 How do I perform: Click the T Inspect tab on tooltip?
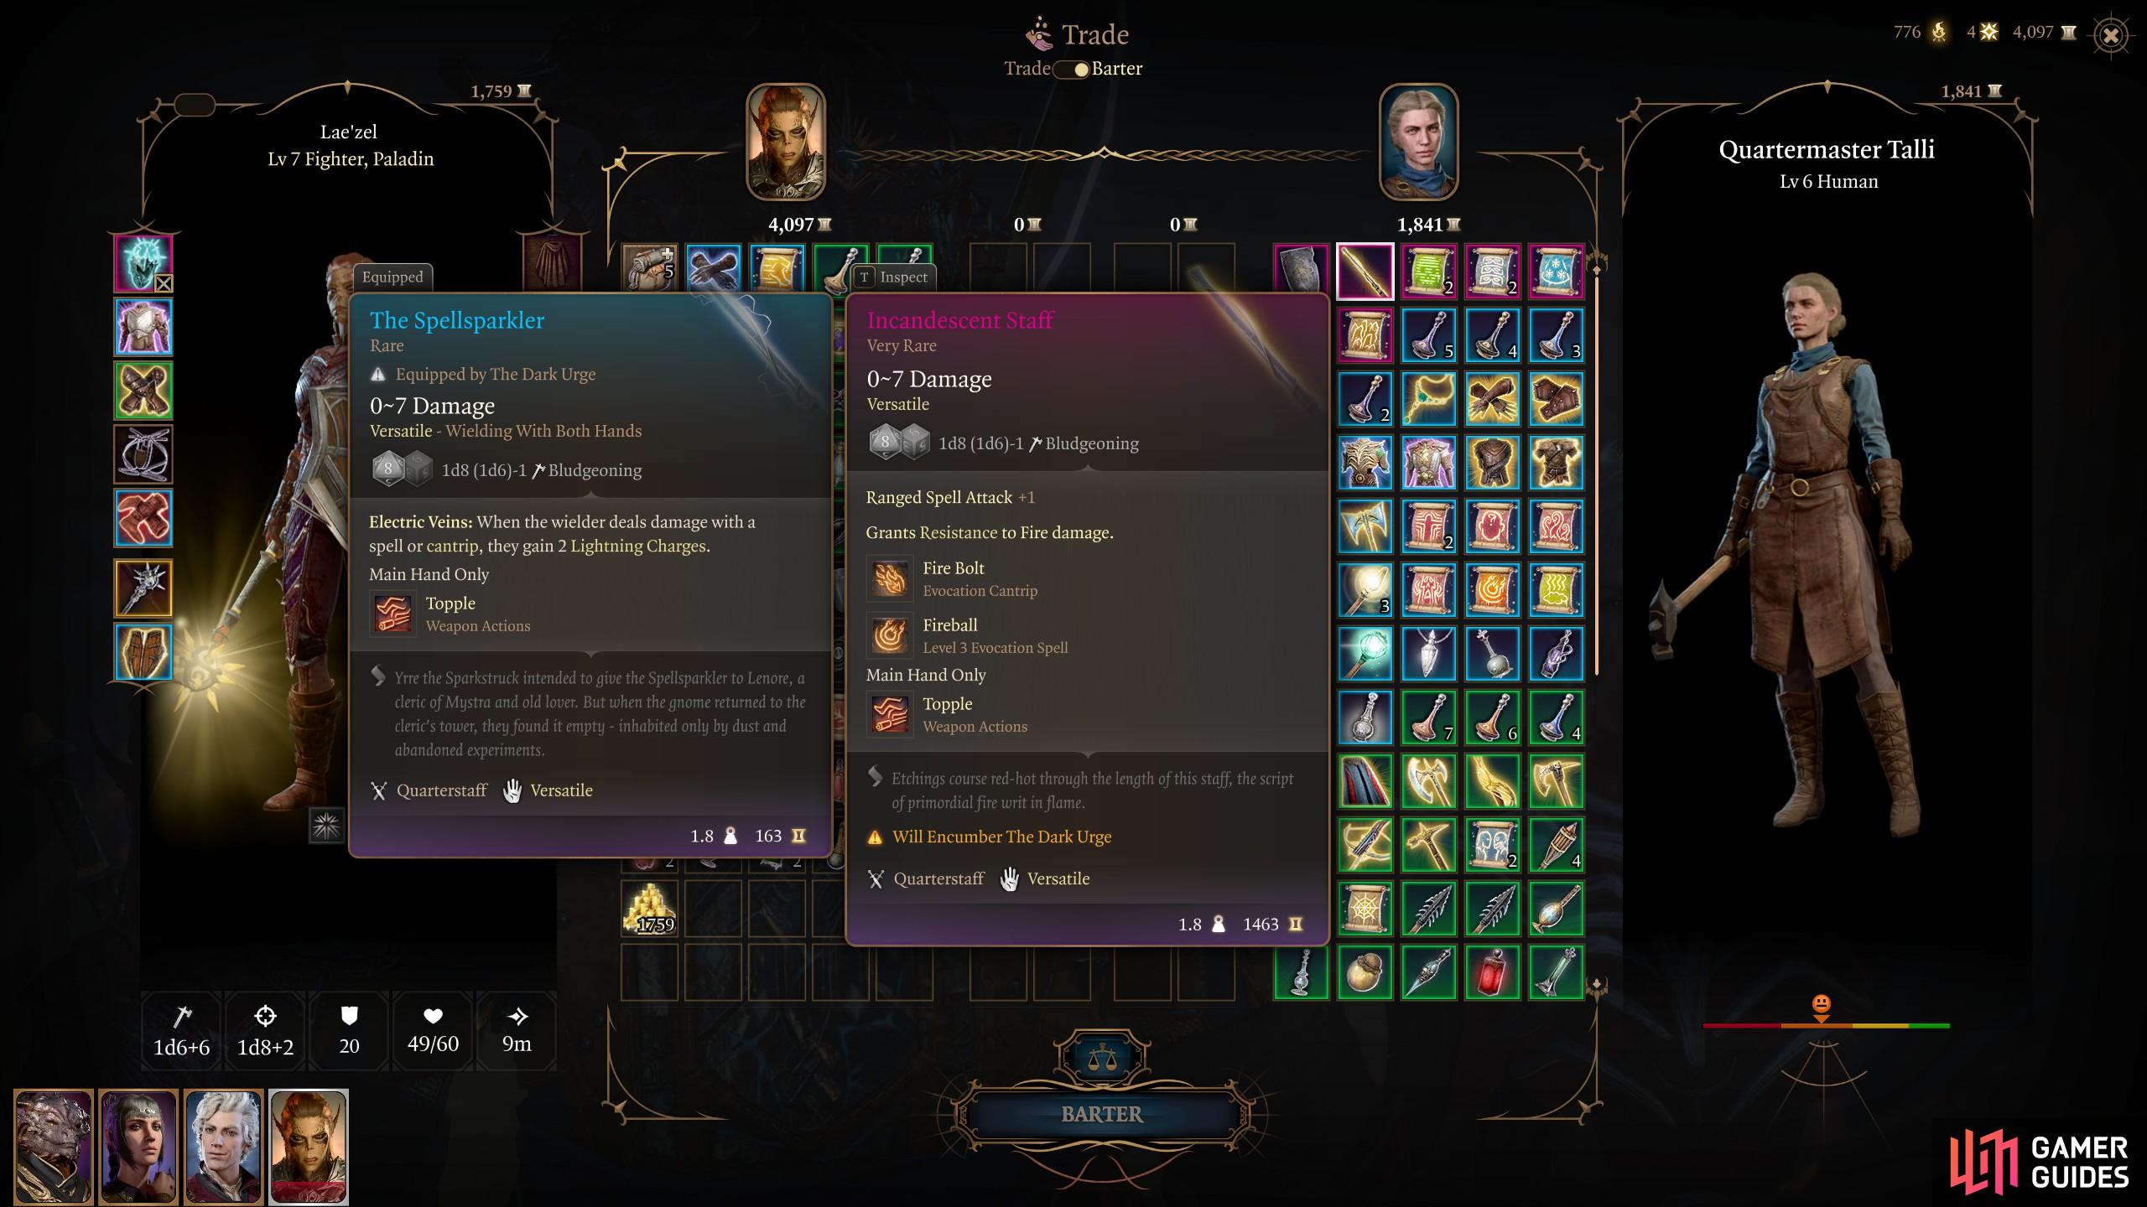click(892, 277)
